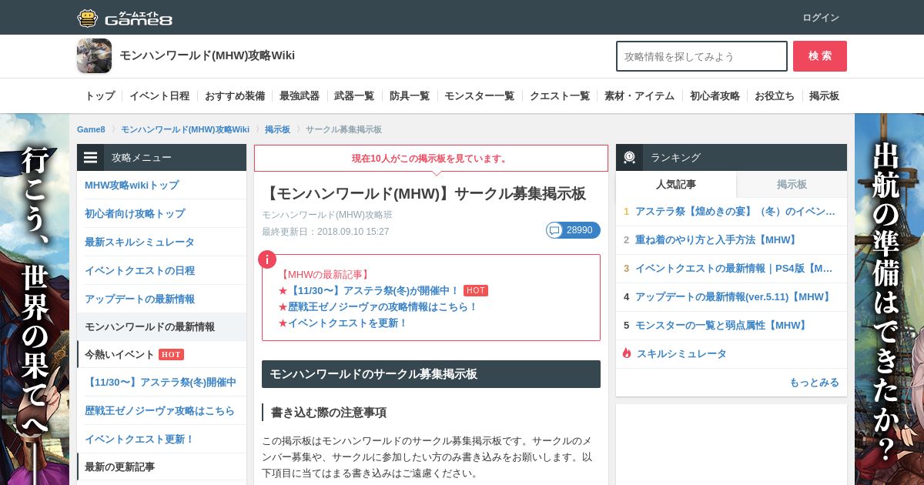Open おすすめ装備 navigation item

[x=235, y=96]
